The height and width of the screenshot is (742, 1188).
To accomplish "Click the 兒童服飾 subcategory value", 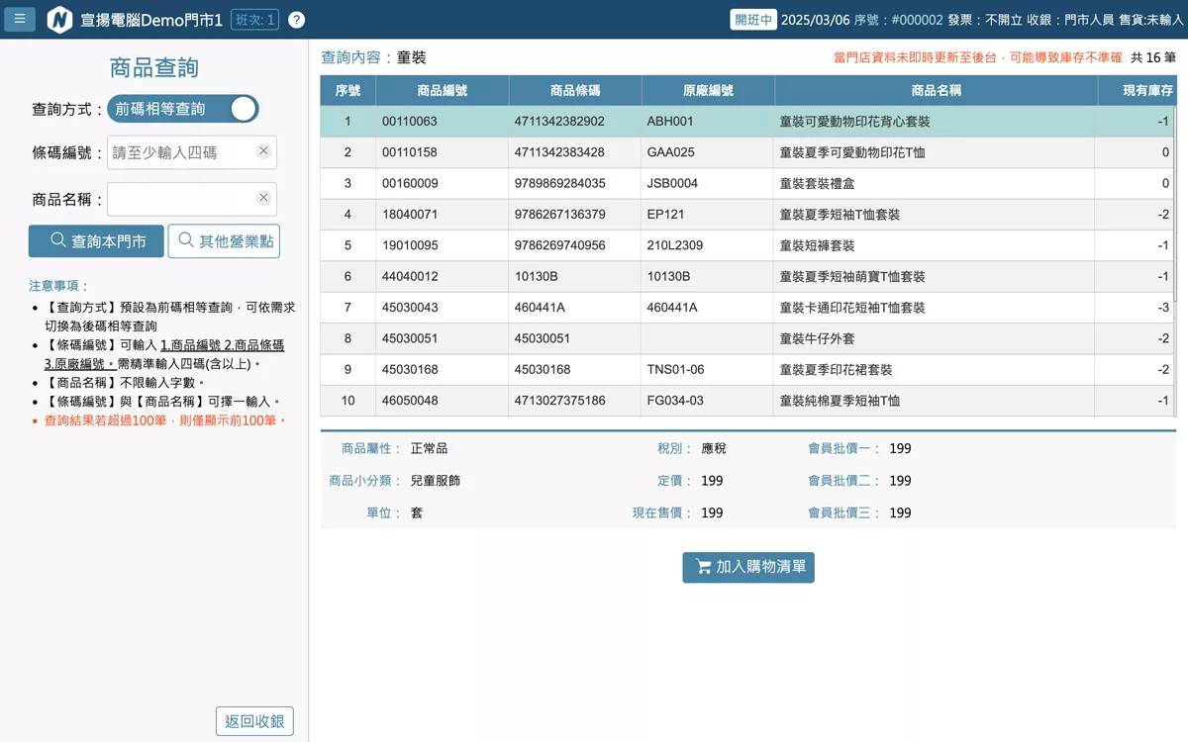I will [436, 481].
